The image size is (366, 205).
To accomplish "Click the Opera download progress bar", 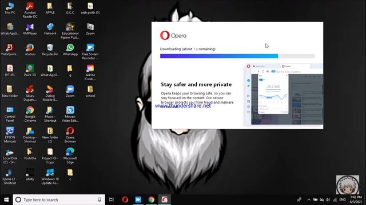I will coord(237,56).
